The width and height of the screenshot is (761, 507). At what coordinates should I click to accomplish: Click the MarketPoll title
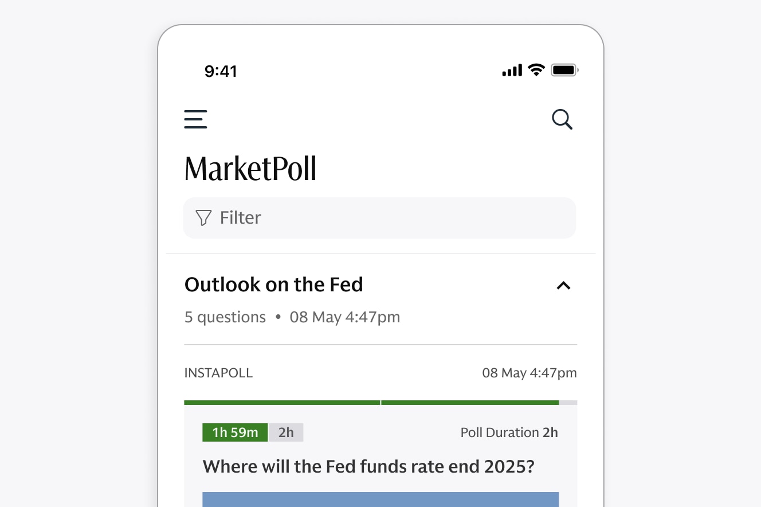250,169
